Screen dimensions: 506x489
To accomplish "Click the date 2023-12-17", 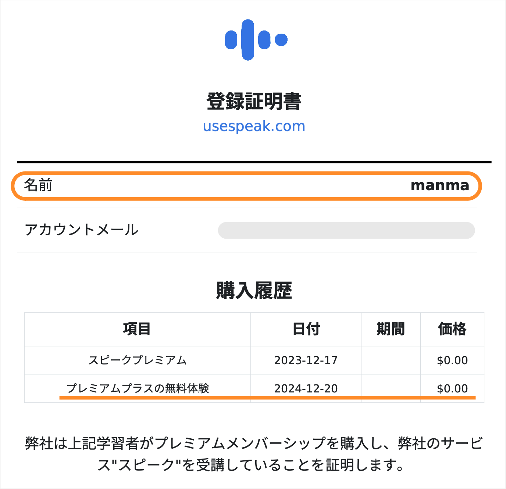I will point(306,360).
